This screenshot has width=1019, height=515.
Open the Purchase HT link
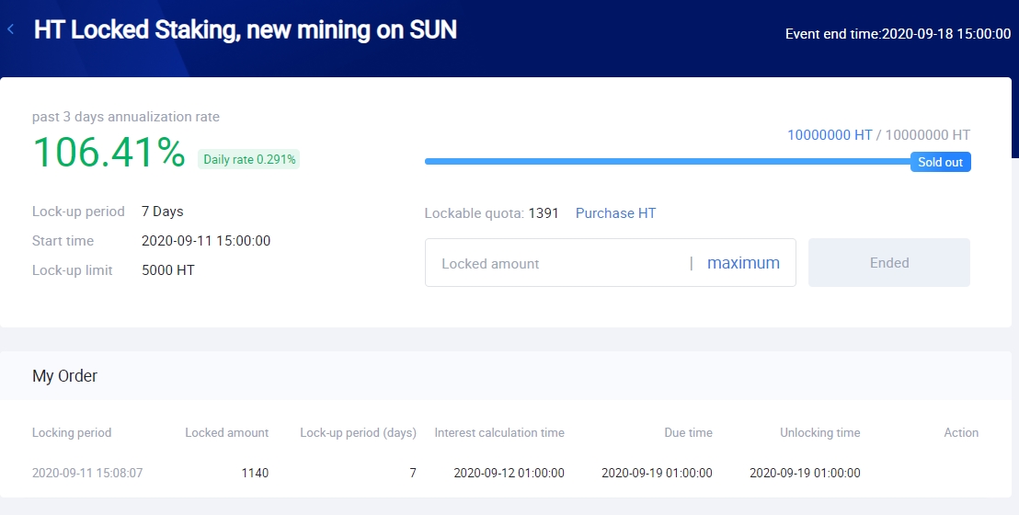point(615,213)
